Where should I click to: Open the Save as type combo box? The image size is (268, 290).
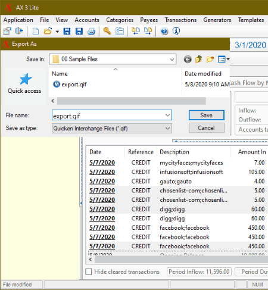pyautogui.click(x=112, y=129)
